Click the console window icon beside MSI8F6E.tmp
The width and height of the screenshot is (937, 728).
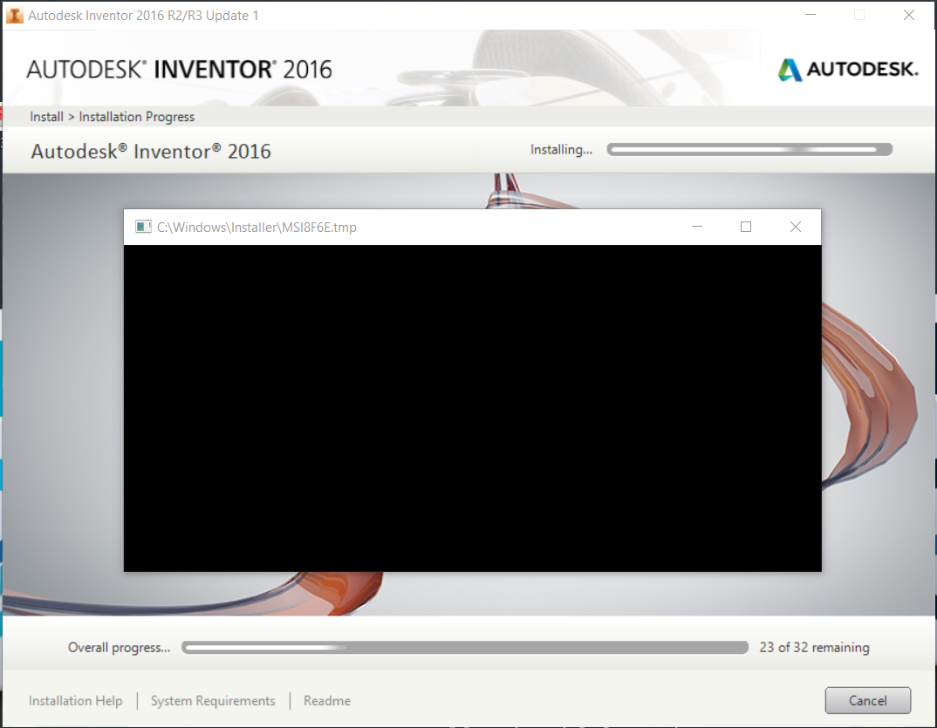click(143, 227)
